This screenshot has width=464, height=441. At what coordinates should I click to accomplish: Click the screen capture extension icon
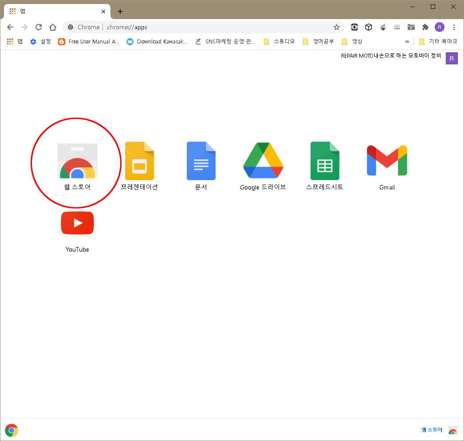pos(397,27)
